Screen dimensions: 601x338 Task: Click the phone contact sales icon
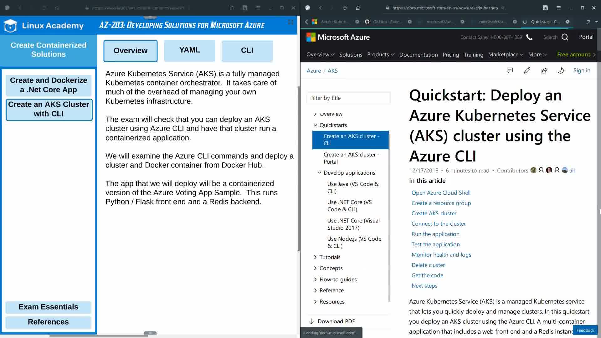tap(529, 37)
